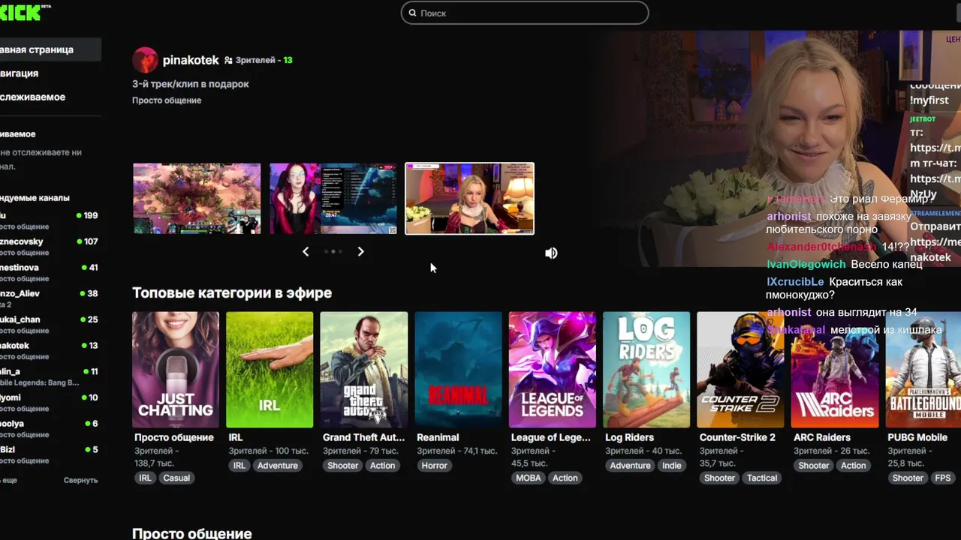Screen dimensions: 961x540
Task: Open recommended channel with 10 viewers
Action: (x=50, y=403)
